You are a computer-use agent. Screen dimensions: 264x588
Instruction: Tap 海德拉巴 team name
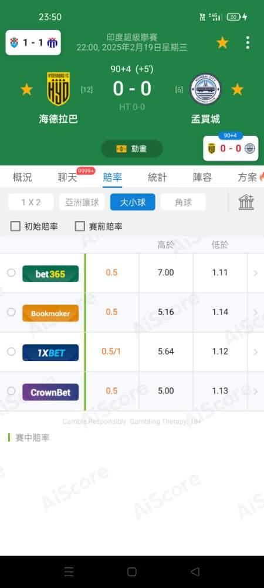[x=58, y=119]
